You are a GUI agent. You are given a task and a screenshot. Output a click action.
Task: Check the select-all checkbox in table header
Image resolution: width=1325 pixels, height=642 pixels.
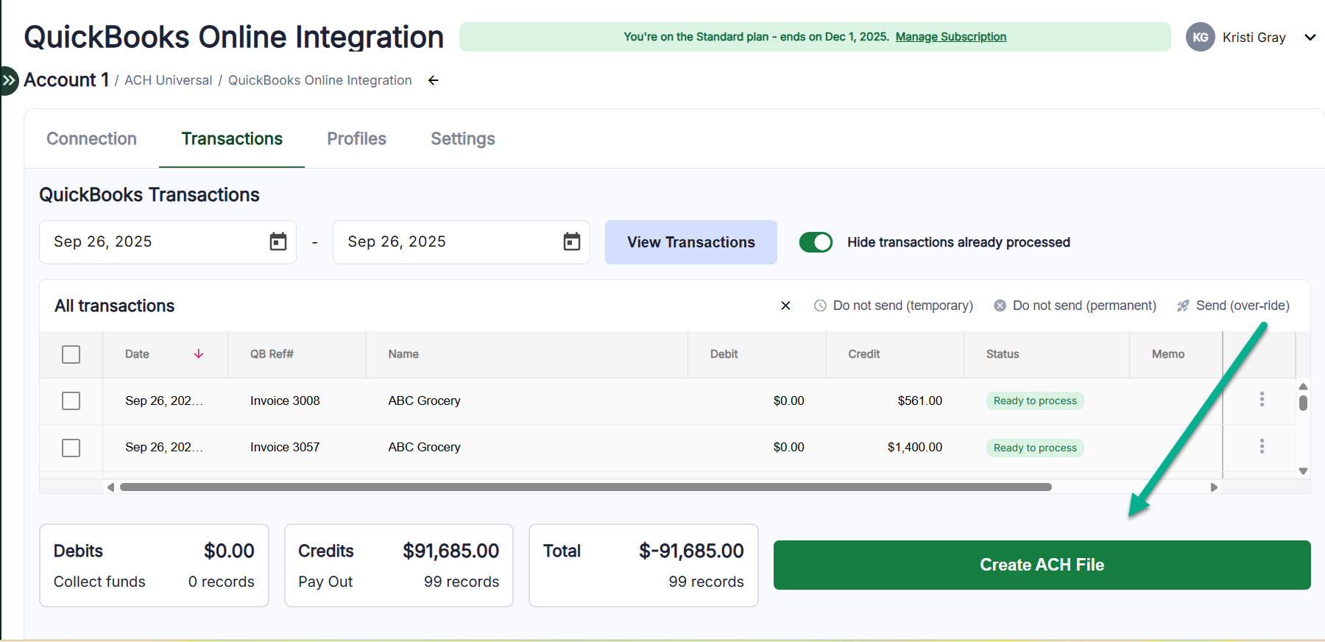[x=71, y=354]
